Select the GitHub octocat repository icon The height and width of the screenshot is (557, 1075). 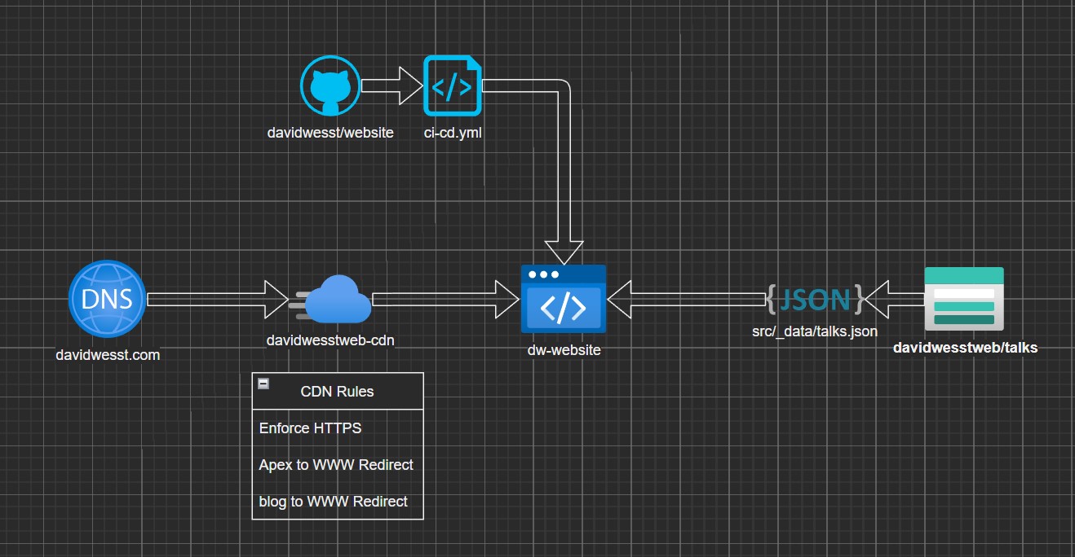[330, 87]
